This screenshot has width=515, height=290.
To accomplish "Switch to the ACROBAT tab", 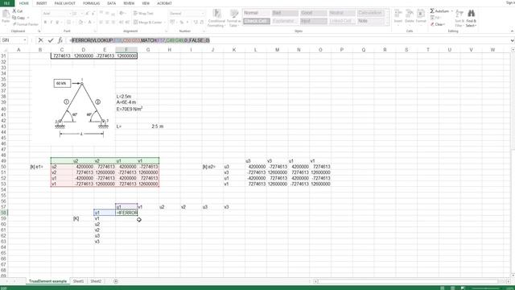I will pos(164,3).
